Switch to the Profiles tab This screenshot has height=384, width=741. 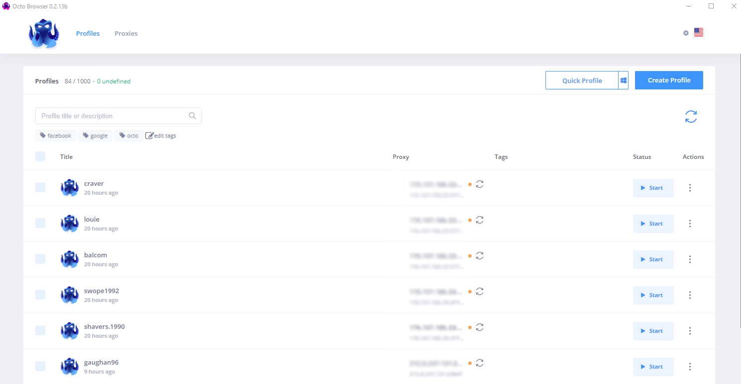pos(88,33)
